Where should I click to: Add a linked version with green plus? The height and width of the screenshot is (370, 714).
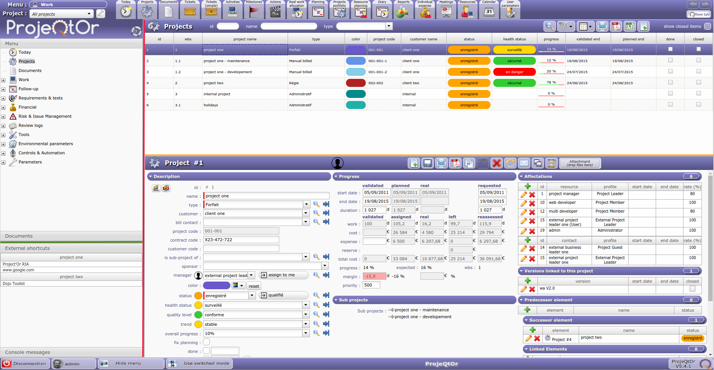[528, 281]
